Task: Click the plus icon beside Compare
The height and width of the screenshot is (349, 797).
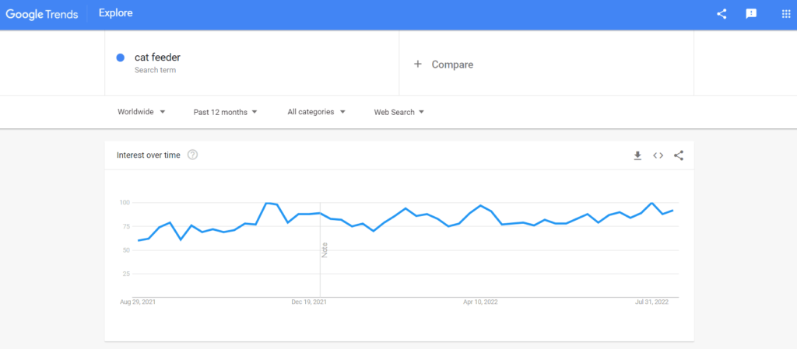Action: pos(418,64)
